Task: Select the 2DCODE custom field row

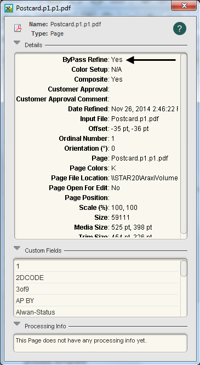Action: click(x=97, y=278)
